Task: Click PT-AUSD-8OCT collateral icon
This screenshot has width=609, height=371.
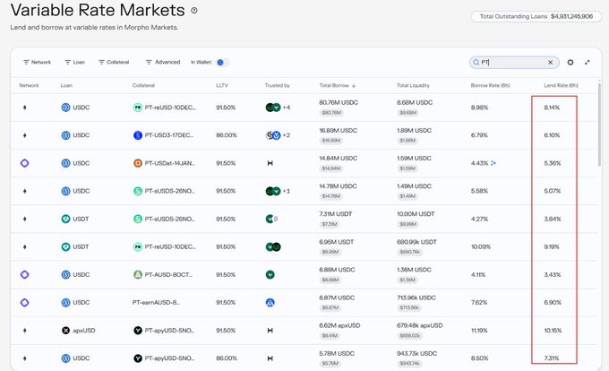Action: 138,274
